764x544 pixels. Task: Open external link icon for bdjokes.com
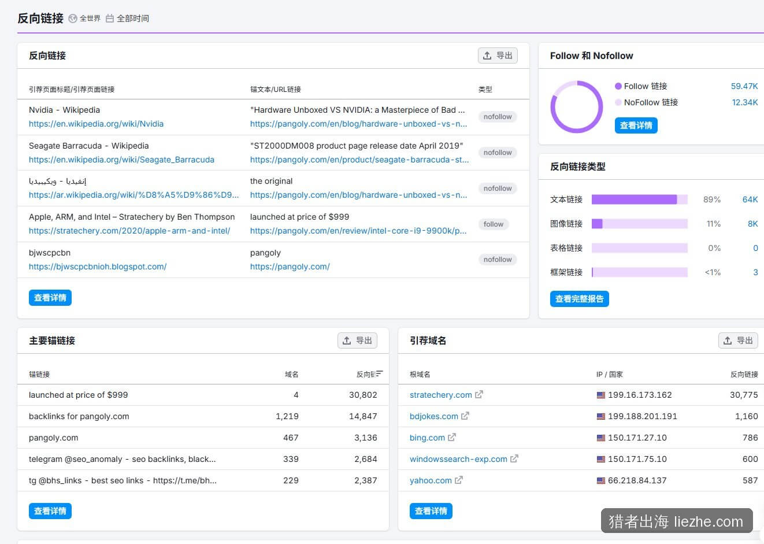[x=465, y=416]
